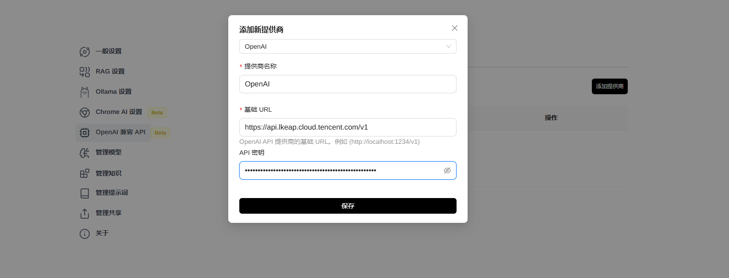Click the manage knowledge blocks icon
Viewport: 729px width, 278px height.
coord(85,173)
